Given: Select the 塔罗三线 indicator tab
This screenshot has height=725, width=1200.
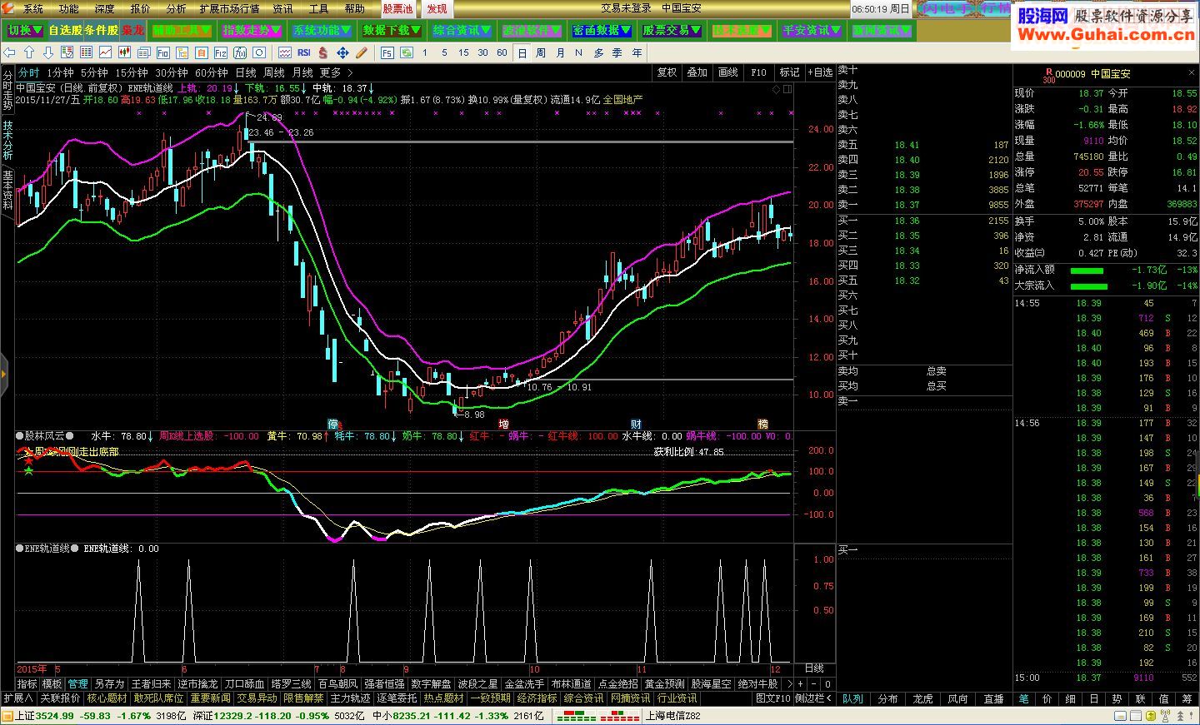Looking at the screenshot, I should [x=291, y=683].
